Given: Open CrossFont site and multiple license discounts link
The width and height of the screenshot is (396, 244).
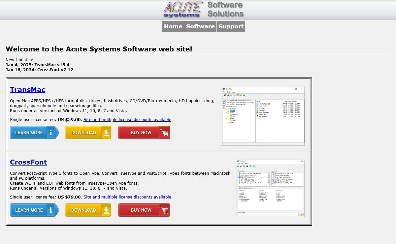Looking at the screenshot, I should click(127, 197).
